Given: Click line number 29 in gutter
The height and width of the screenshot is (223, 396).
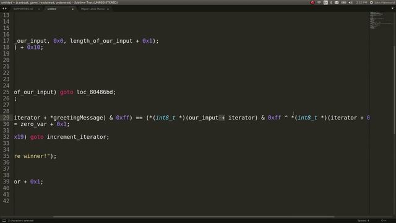Looking at the screenshot, I should click(x=6, y=118).
